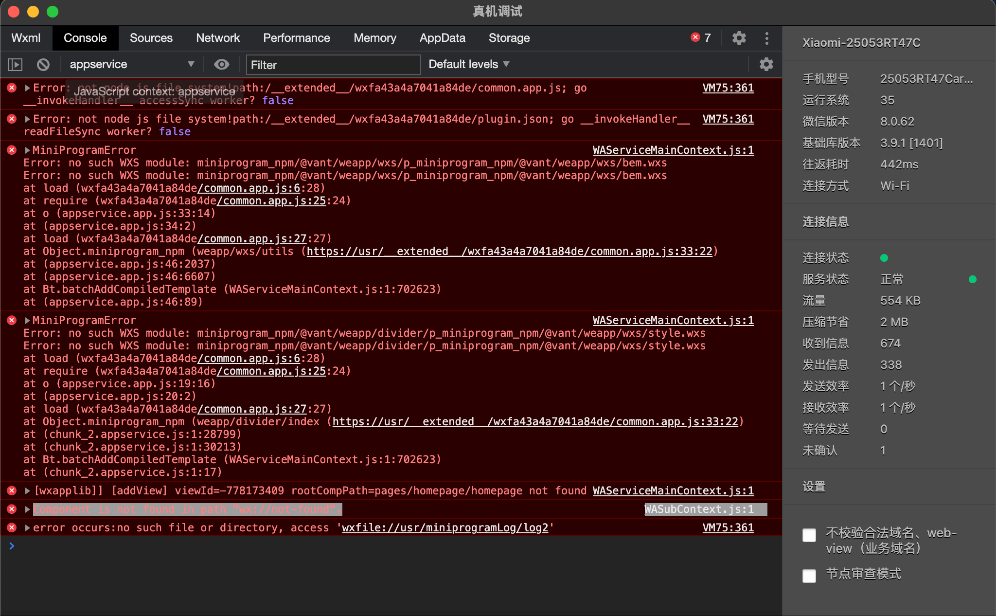Open wxfile://usr/miniprogramLog/log2 link
The height and width of the screenshot is (616, 996).
[445, 528]
